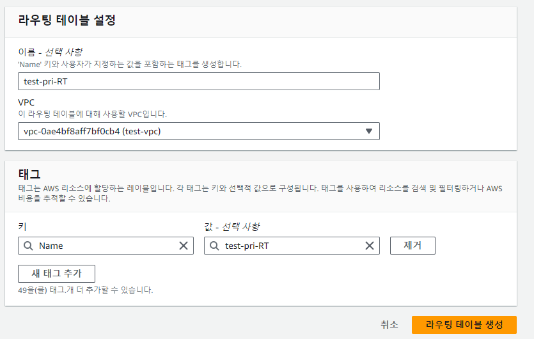Add a new tag with 새 태그 추가
The width and height of the screenshot is (534, 339).
click(56, 274)
